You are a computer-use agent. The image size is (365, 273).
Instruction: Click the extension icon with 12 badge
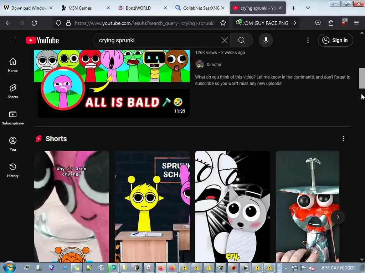[x=344, y=22]
